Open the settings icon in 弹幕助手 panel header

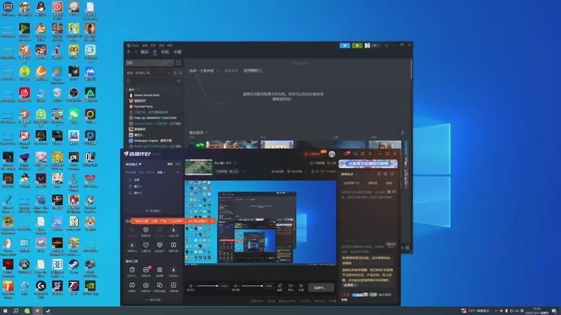[x=385, y=174]
